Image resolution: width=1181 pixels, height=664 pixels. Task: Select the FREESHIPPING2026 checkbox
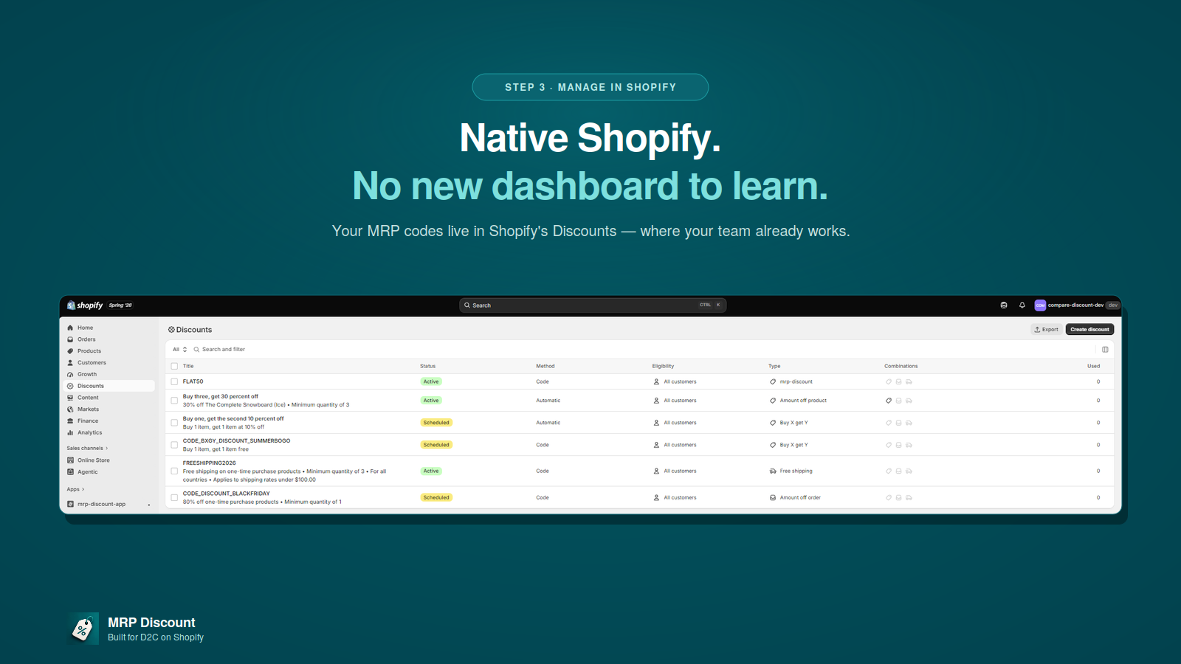tap(174, 471)
